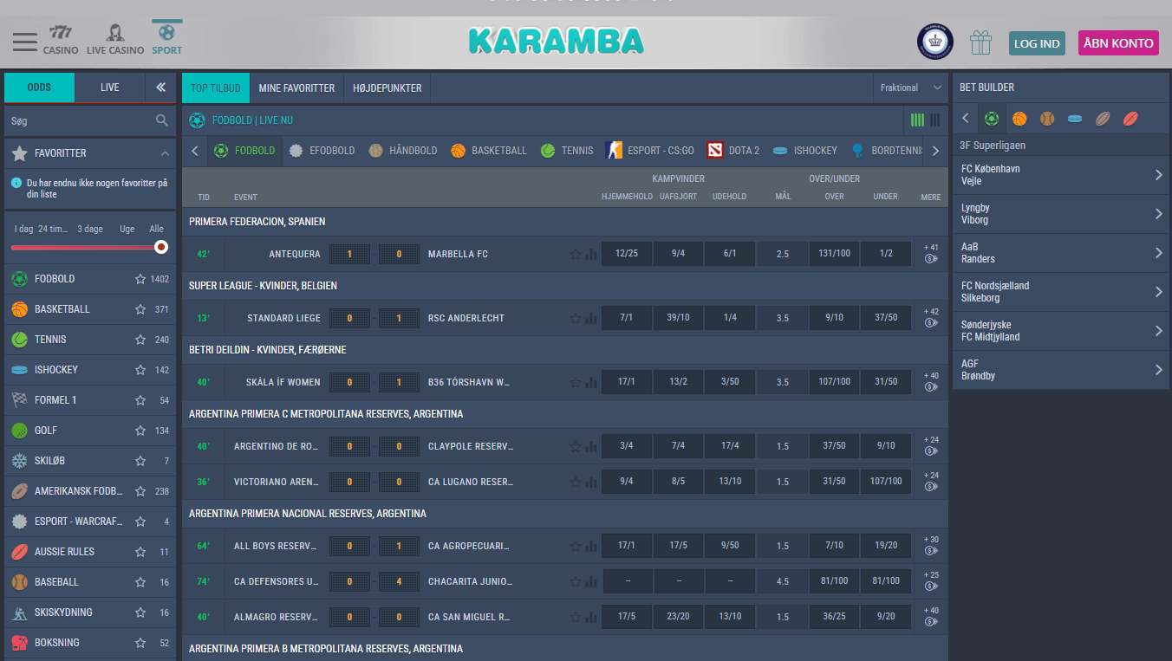Favorite Formel 1 in the sidebar
The image size is (1172, 661).
point(140,400)
